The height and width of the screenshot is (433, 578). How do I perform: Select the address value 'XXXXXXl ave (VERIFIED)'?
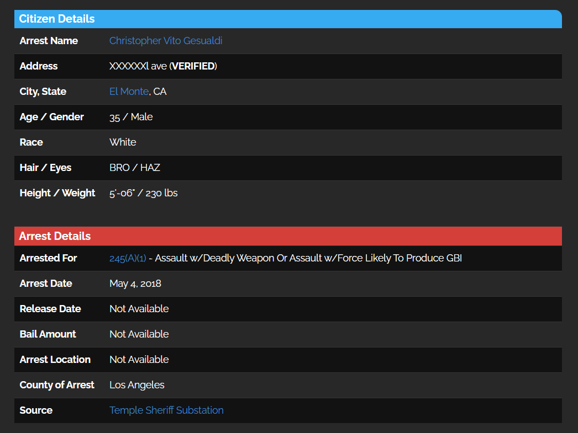(x=163, y=66)
